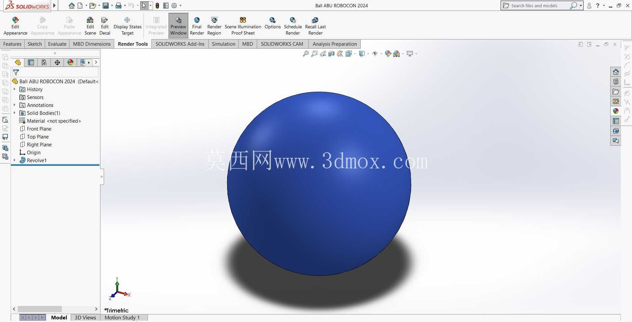Open SOLIDWORKS Resources in the task pane
632x322 pixels.
click(x=616, y=72)
